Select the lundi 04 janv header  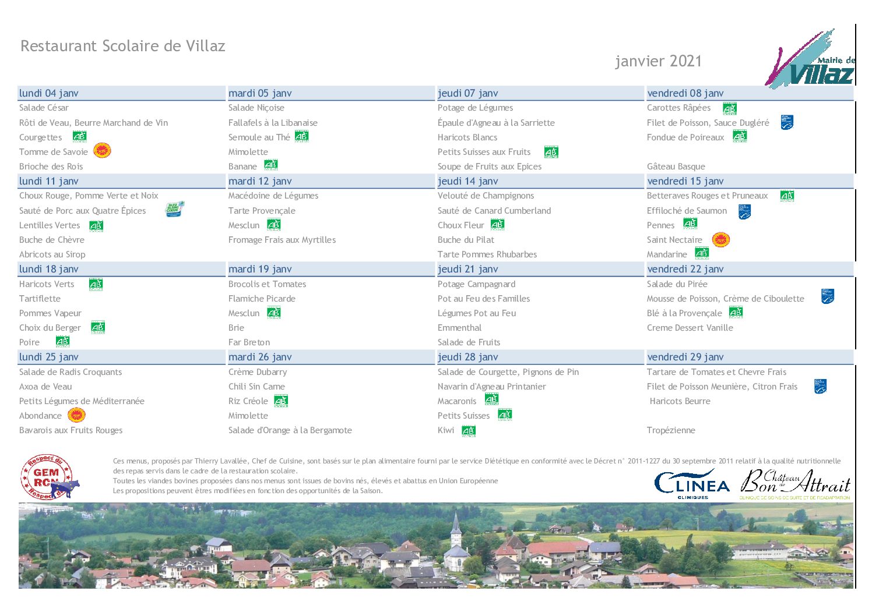(x=121, y=93)
